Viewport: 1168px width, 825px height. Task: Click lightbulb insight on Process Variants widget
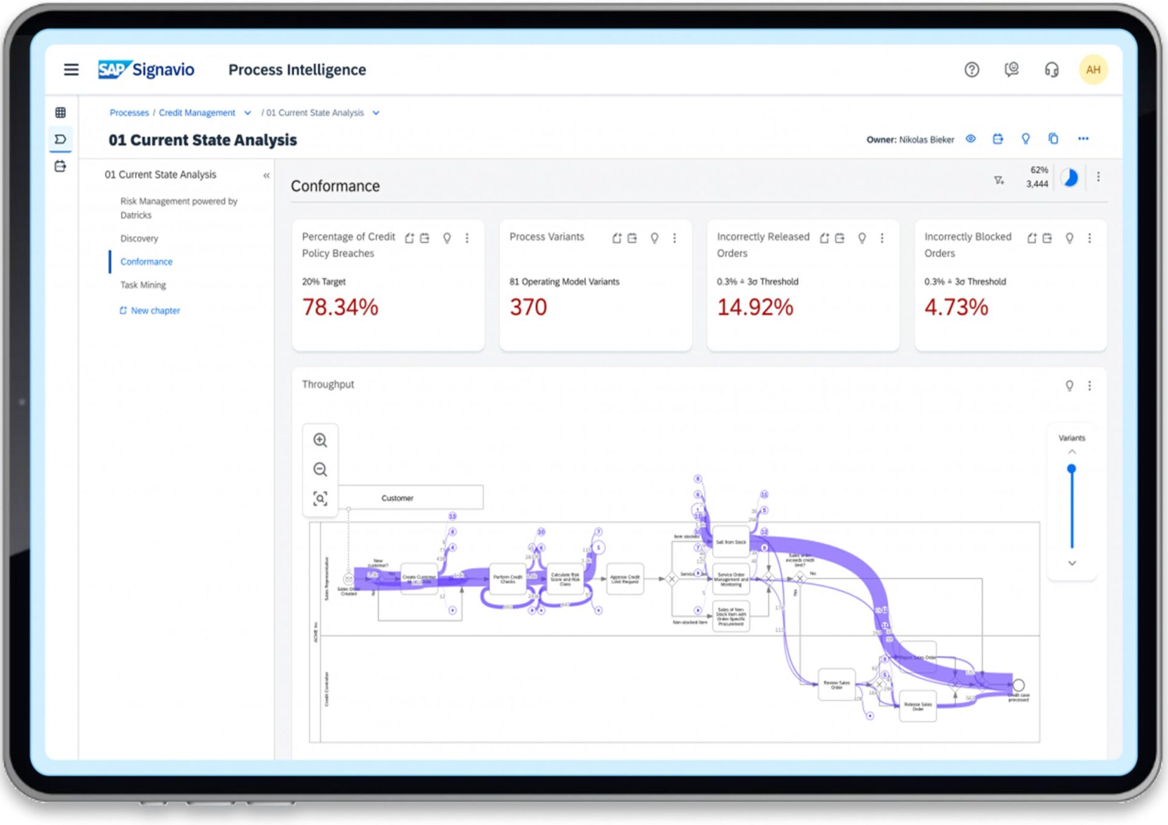(654, 238)
